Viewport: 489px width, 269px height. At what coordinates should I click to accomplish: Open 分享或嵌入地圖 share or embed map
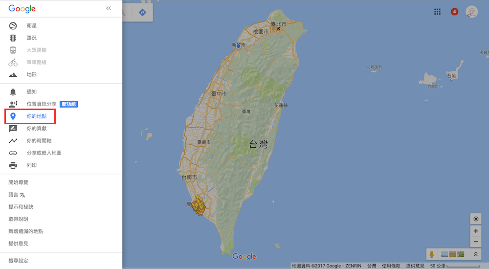coord(44,153)
